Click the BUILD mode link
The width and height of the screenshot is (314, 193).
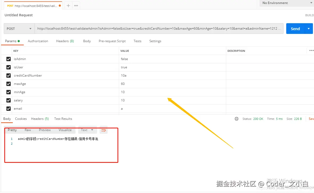coord(309,15)
